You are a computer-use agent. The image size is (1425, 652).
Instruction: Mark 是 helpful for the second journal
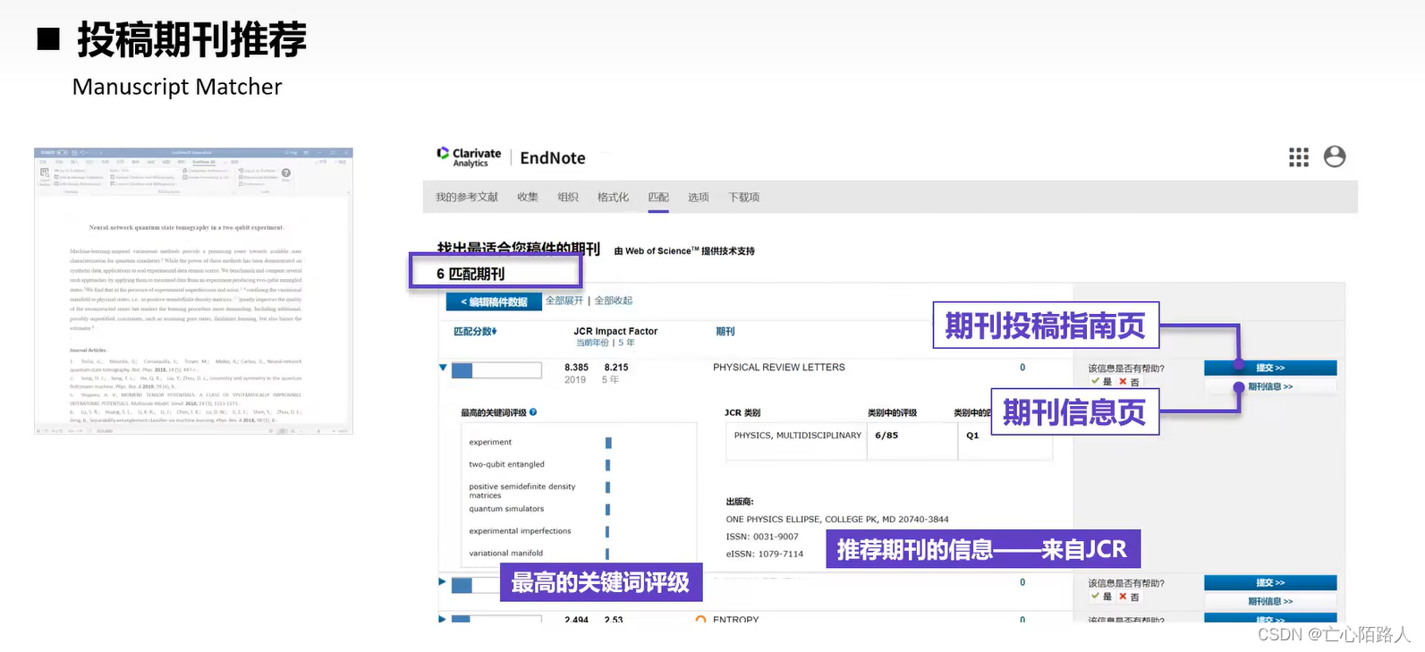click(x=1100, y=597)
